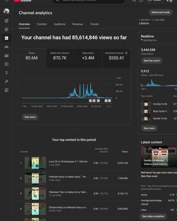Click the See live count button
This screenshot has height=221, width=177.
pos(151,60)
